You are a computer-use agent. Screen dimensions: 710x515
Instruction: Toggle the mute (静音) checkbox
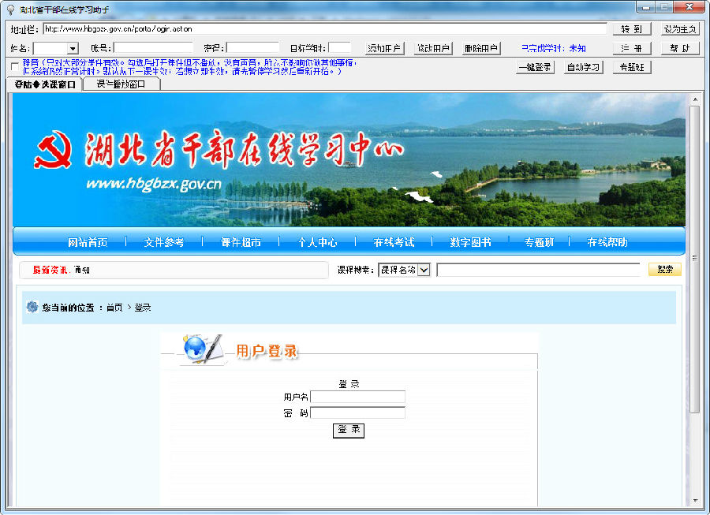[14, 67]
